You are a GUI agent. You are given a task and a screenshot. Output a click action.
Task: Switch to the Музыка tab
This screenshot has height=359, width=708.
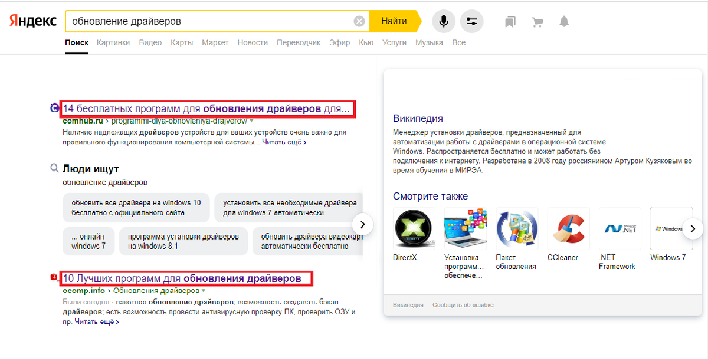[429, 42]
